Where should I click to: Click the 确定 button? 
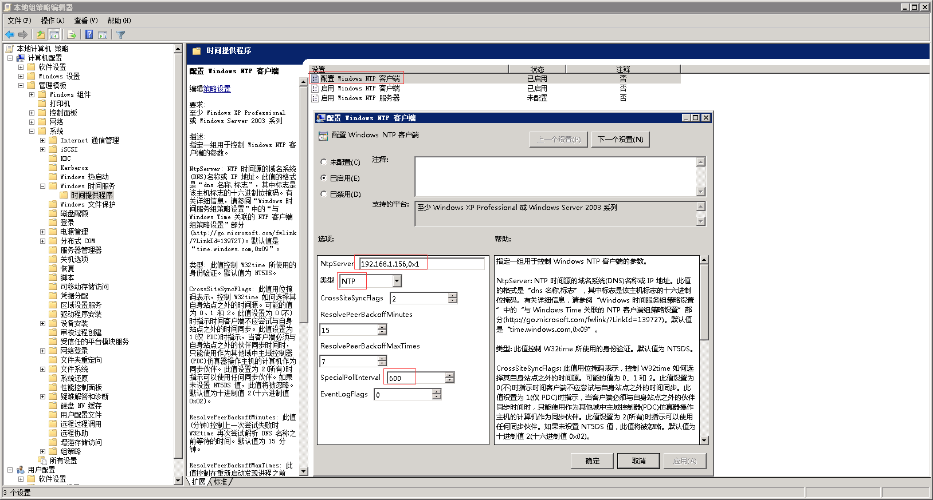(x=593, y=461)
